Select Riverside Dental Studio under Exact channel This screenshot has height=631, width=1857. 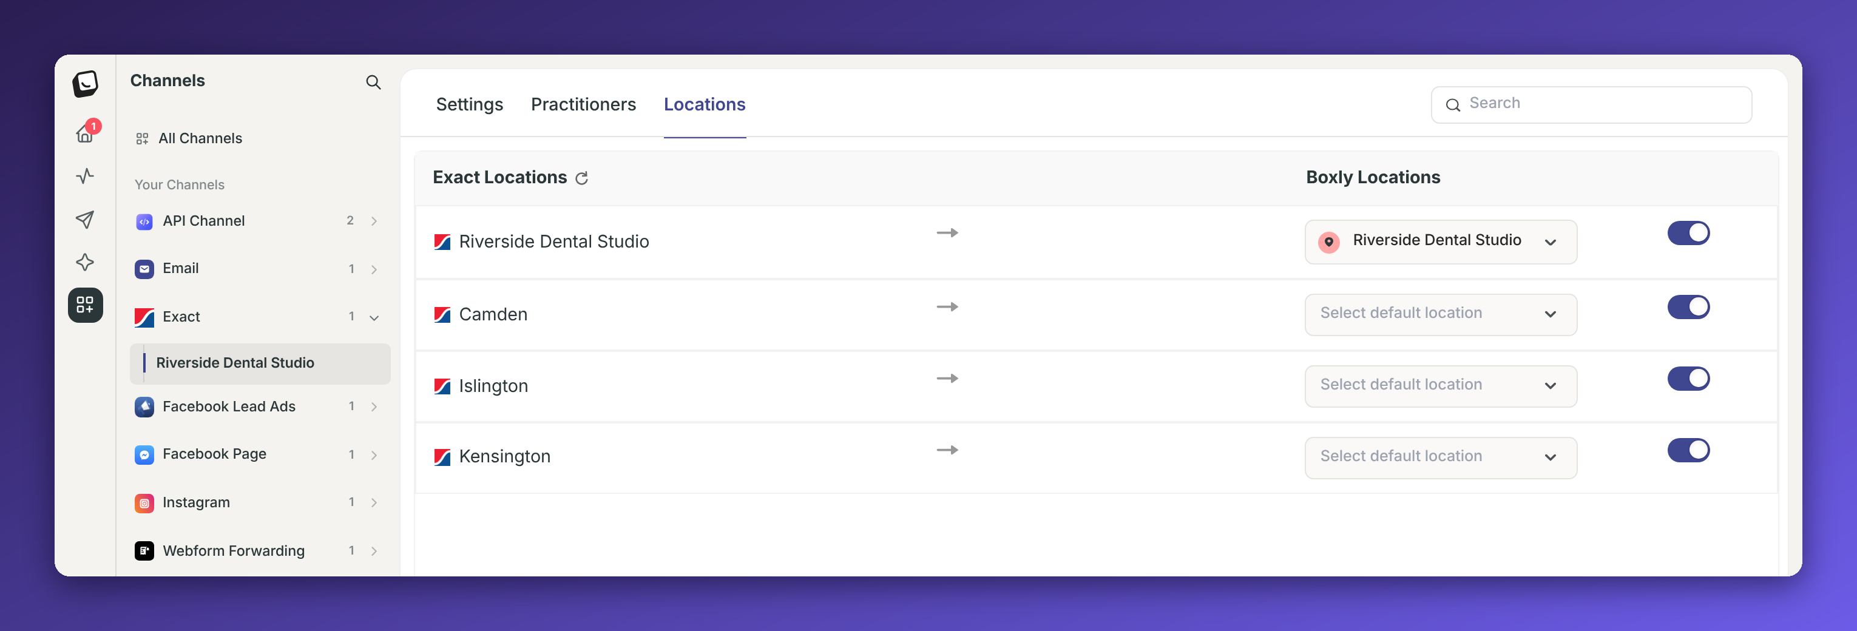pos(260,363)
